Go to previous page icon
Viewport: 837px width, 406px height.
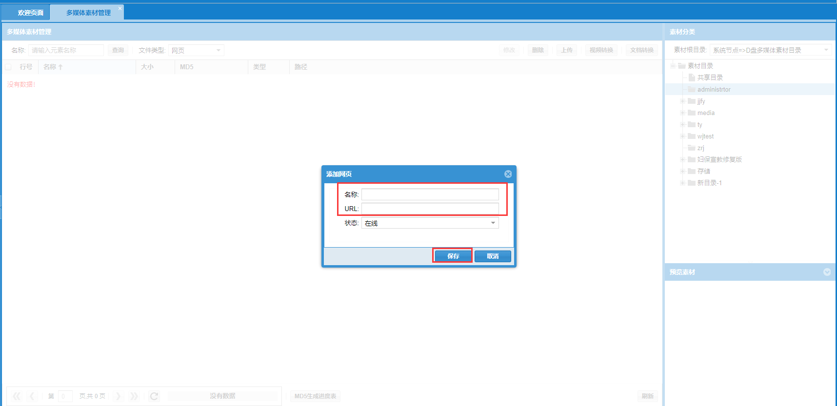click(x=32, y=396)
